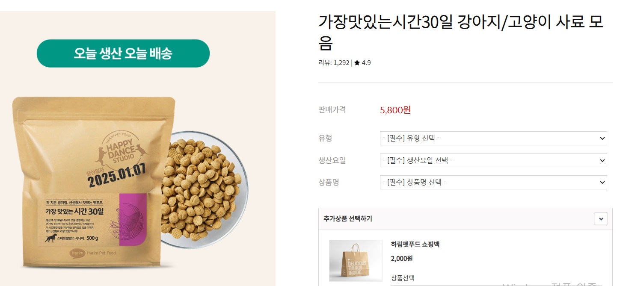Click the 오늘 생산 오늘 배송 badge
Screen dimensions: 617x286
tap(123, 53)
